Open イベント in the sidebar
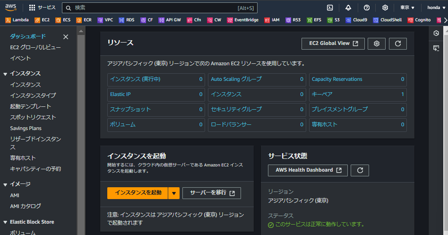 pyautogui.click(x=20, y=58)
